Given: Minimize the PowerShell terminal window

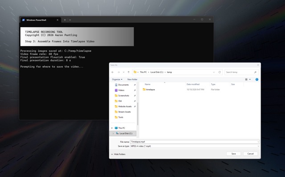Looking at the screenshot, I should pyautogui.click(x=194, y=19).
